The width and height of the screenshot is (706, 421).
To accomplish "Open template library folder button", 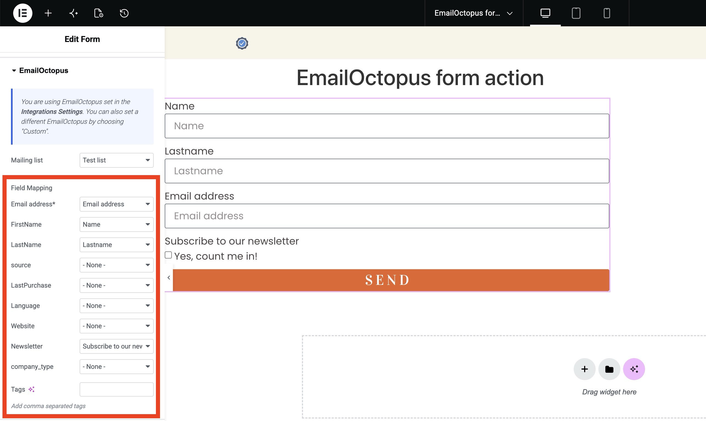I will tap(609, 369).
